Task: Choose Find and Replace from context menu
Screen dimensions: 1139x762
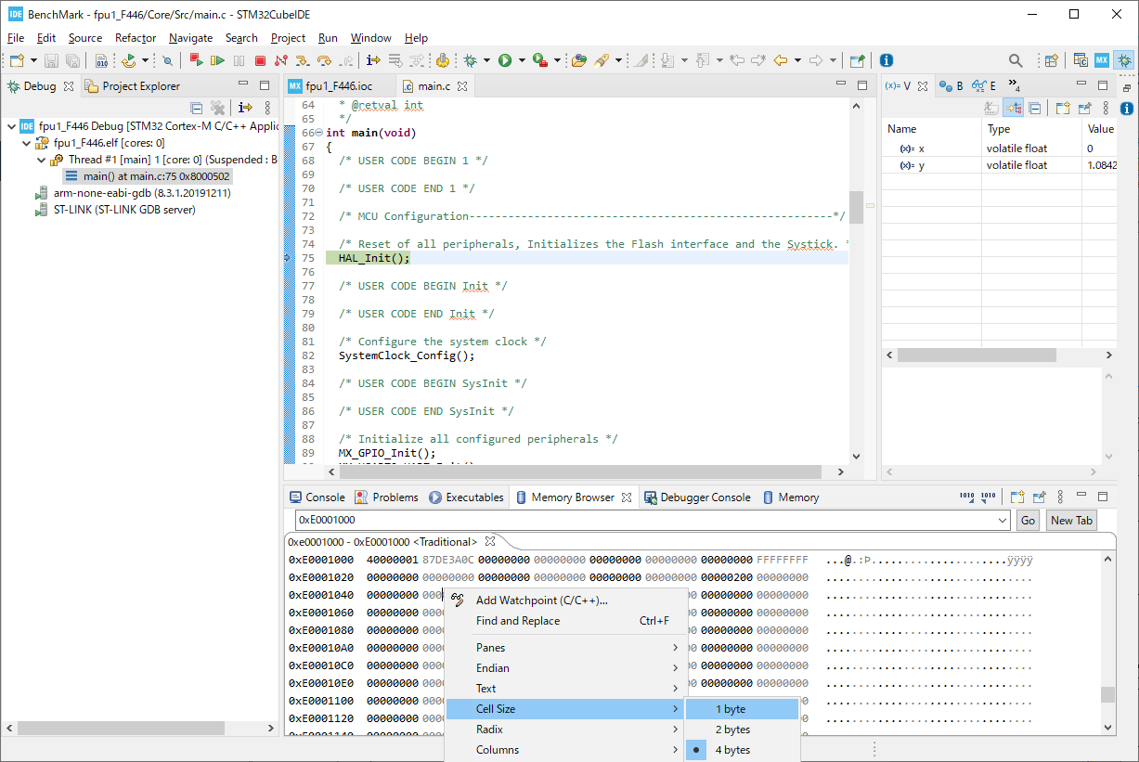Action: (x=566, y=621)
